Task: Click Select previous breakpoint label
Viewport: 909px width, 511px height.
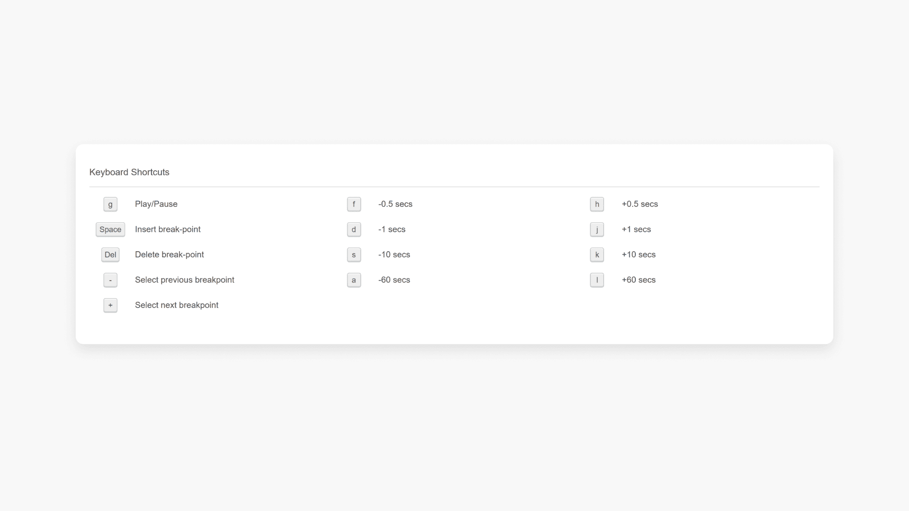Action: (185, 280)
